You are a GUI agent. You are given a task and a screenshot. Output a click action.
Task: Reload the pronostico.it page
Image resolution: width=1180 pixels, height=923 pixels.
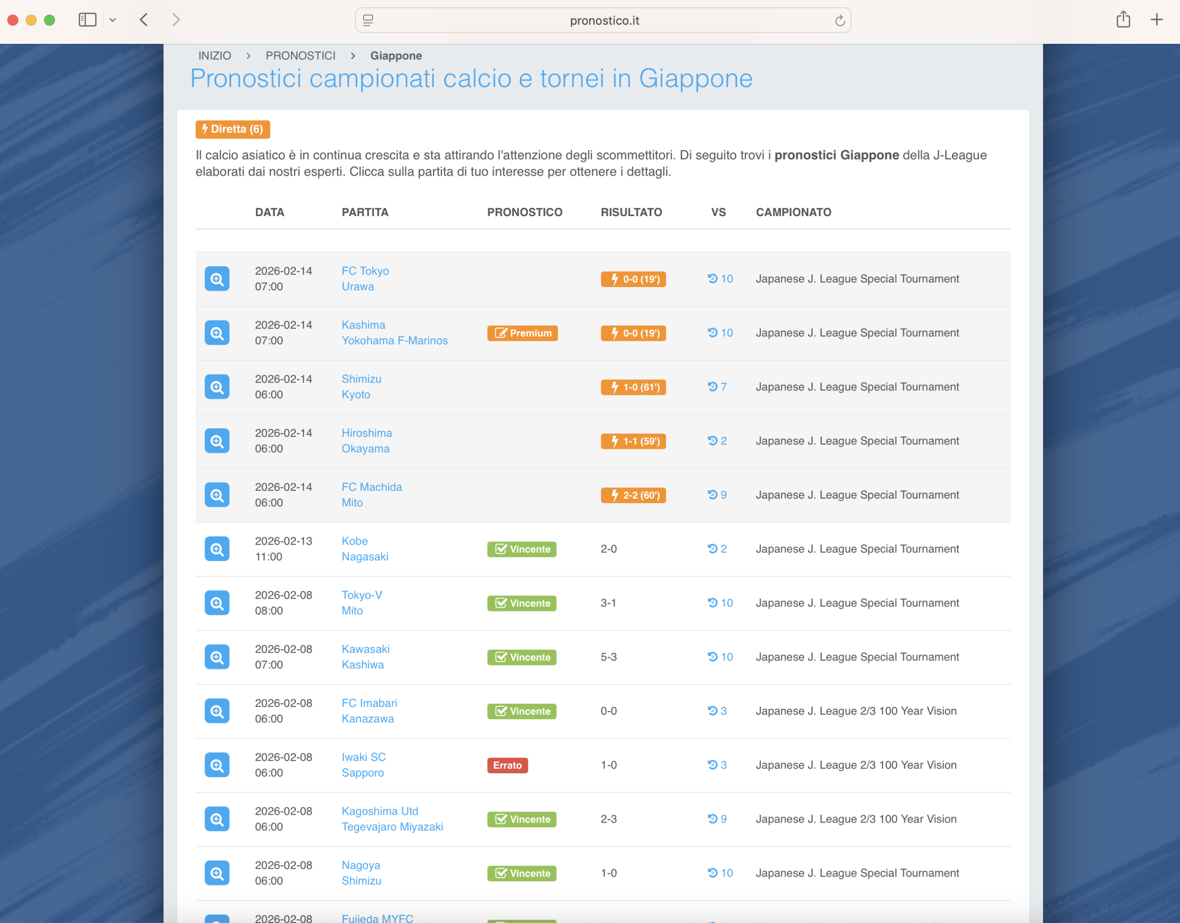[x=839, y=21]
